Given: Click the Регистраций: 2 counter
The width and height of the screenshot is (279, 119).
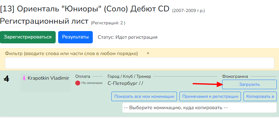Looking at the screenshot, I should coord(108,23).
